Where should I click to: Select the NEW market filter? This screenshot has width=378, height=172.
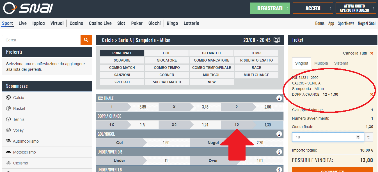tap(211, 82)
